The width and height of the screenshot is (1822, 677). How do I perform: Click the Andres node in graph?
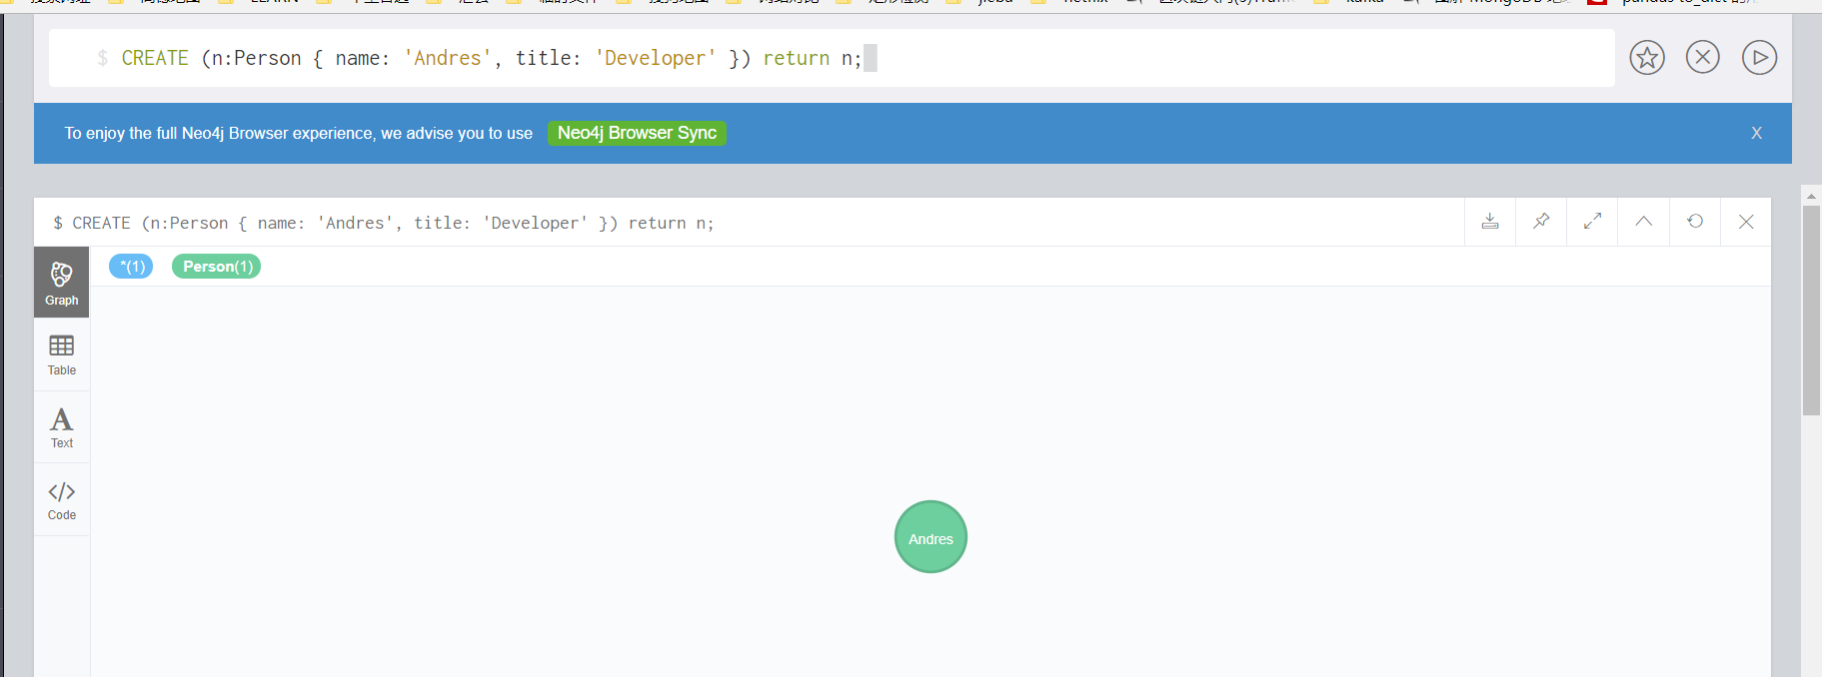[930, 537]
